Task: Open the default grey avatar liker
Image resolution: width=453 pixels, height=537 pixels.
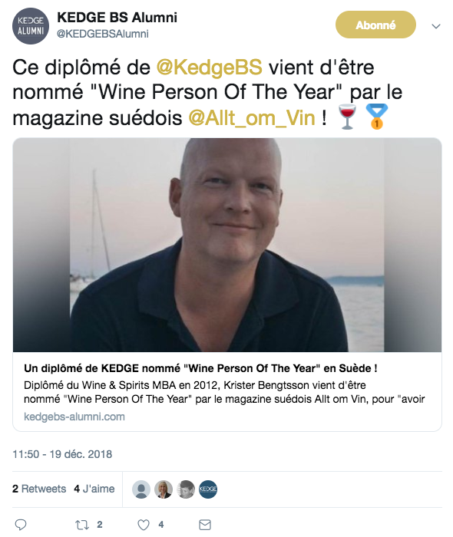Action: coord(141,489)
